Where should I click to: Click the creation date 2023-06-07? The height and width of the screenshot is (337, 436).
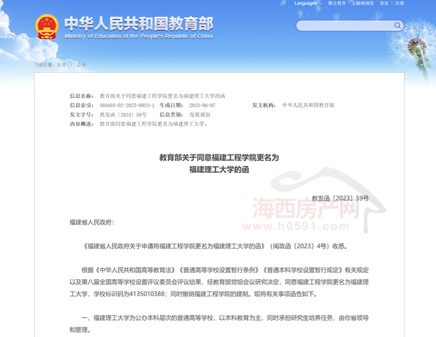[202, 106]
